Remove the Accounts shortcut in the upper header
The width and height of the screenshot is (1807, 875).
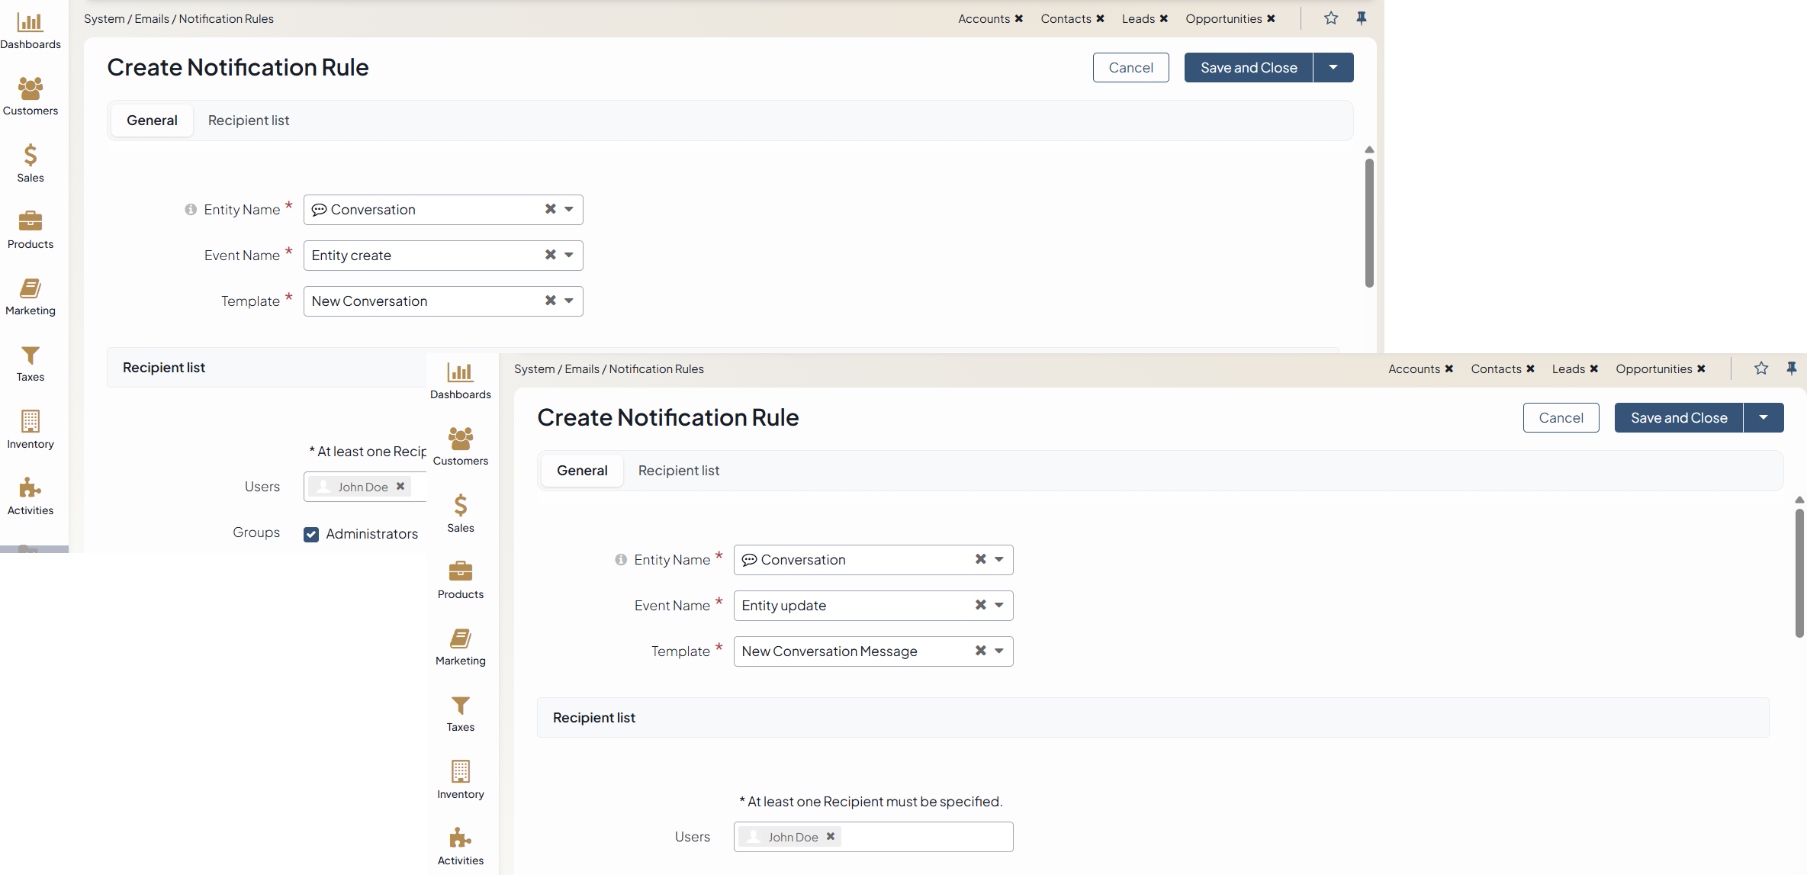[x=1019, y=19]
